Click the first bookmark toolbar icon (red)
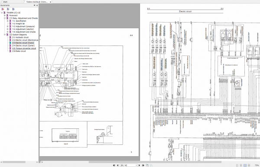 3,9
